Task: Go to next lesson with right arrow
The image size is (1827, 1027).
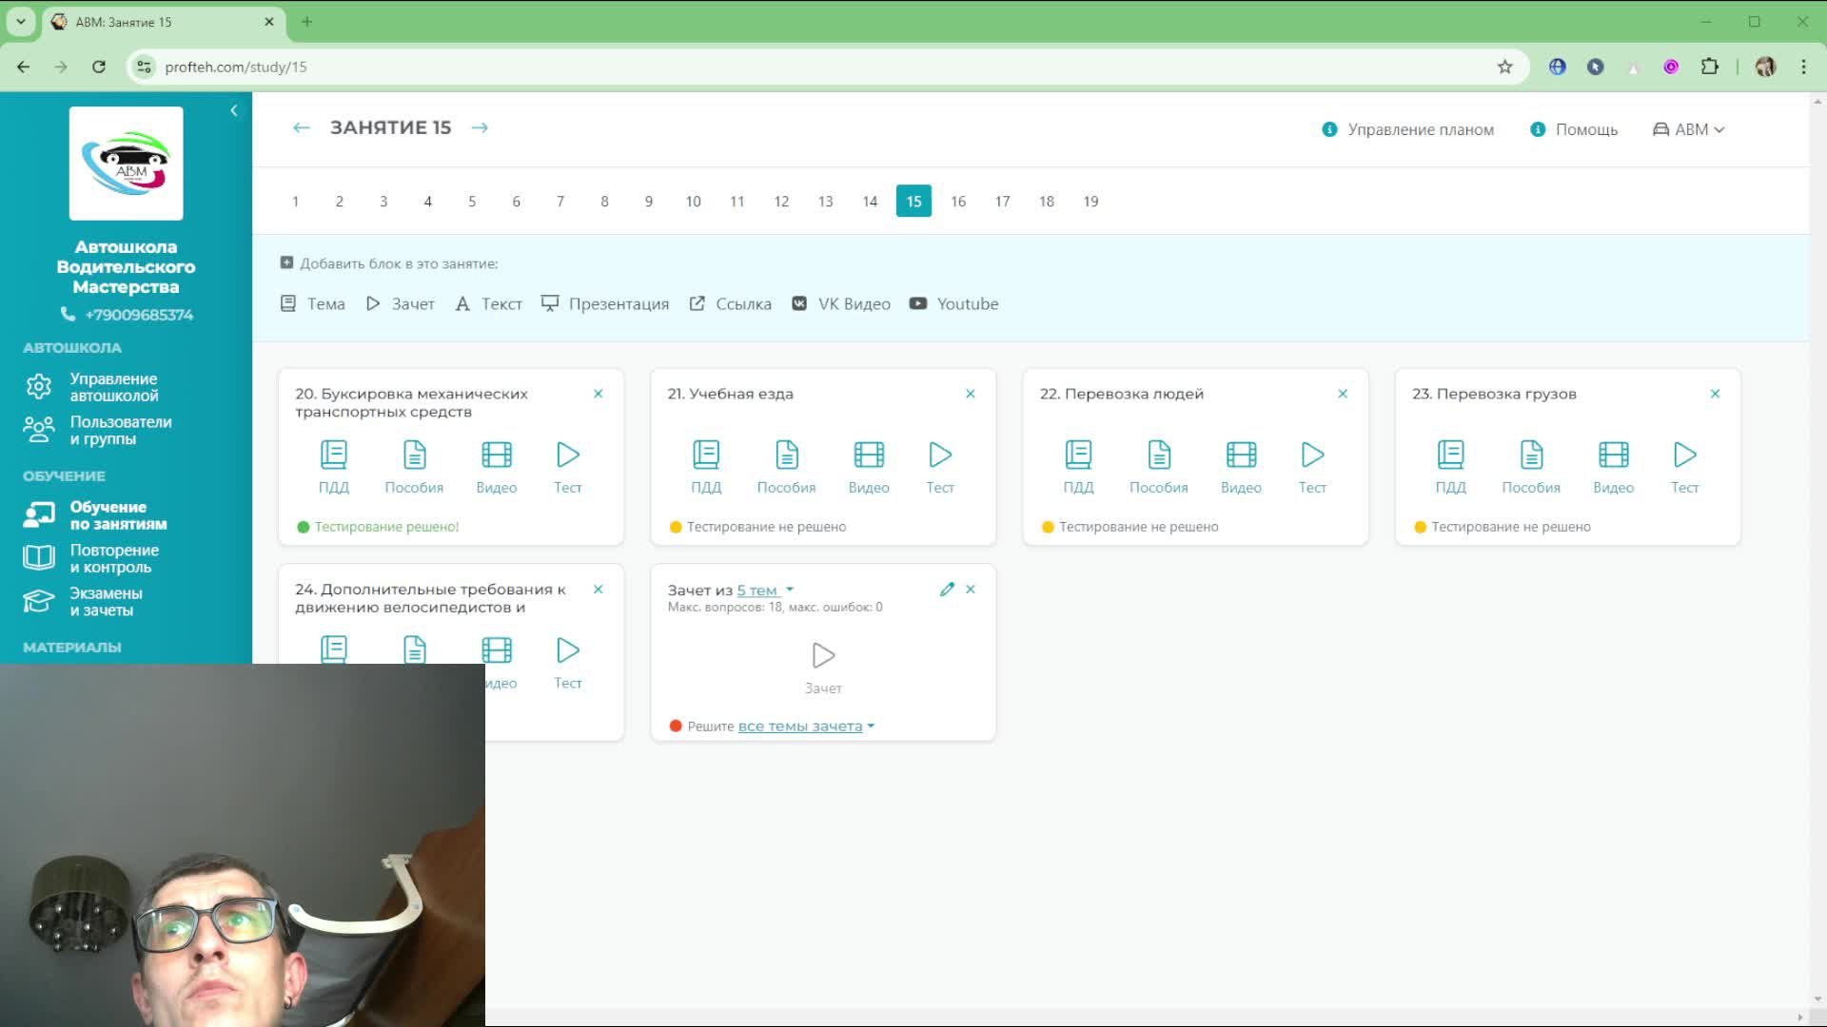Action: [x=480, y=127]
